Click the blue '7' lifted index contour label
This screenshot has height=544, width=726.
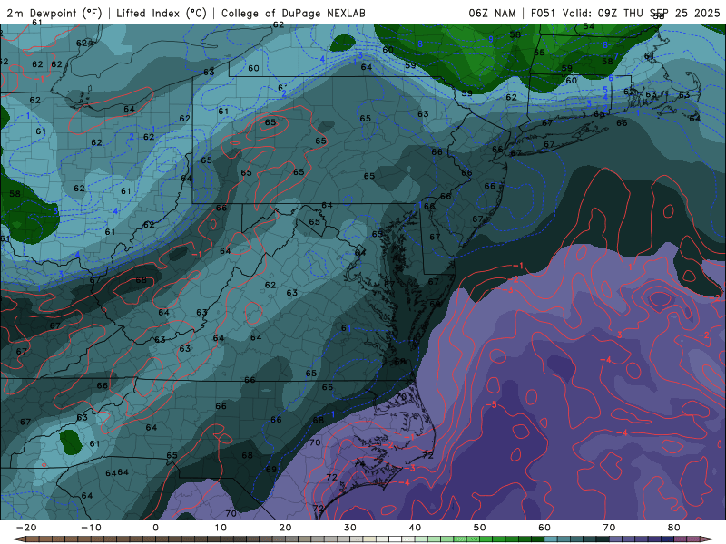coord(616,55)
